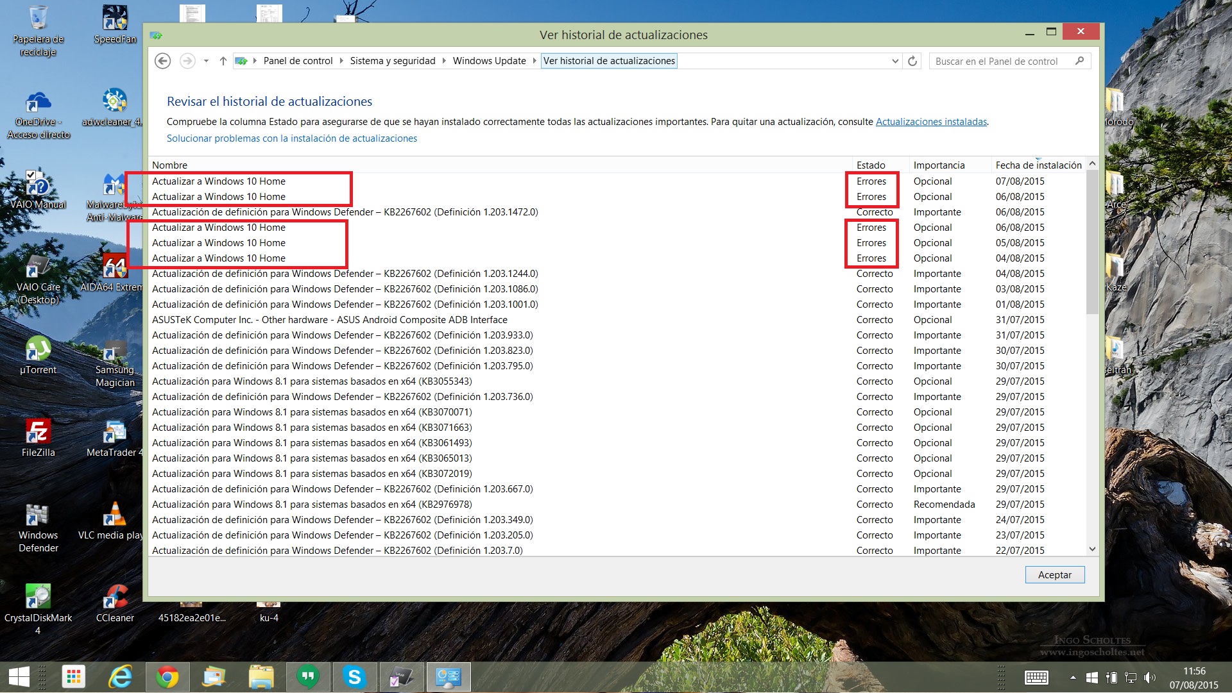The height and width of the screenshot is (693, 1232).
Task: Open the Actualizaciones instaladas link
Action: click(x=931, y=121)
